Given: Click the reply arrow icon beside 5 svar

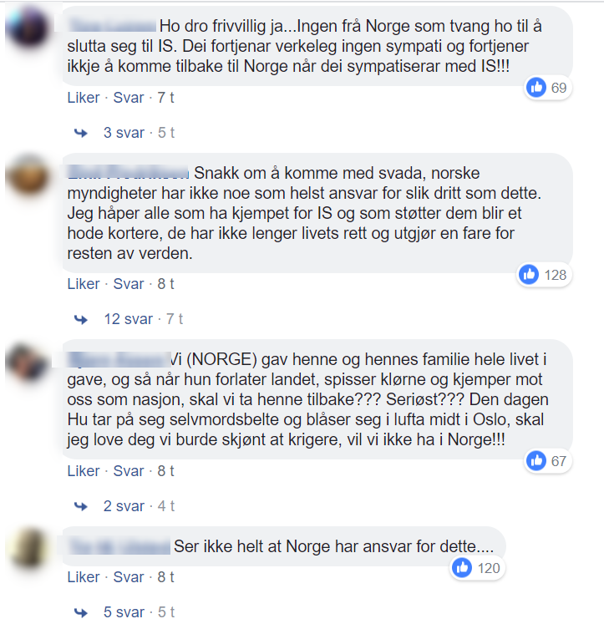Looking at the screenshot, I should 81,612.
